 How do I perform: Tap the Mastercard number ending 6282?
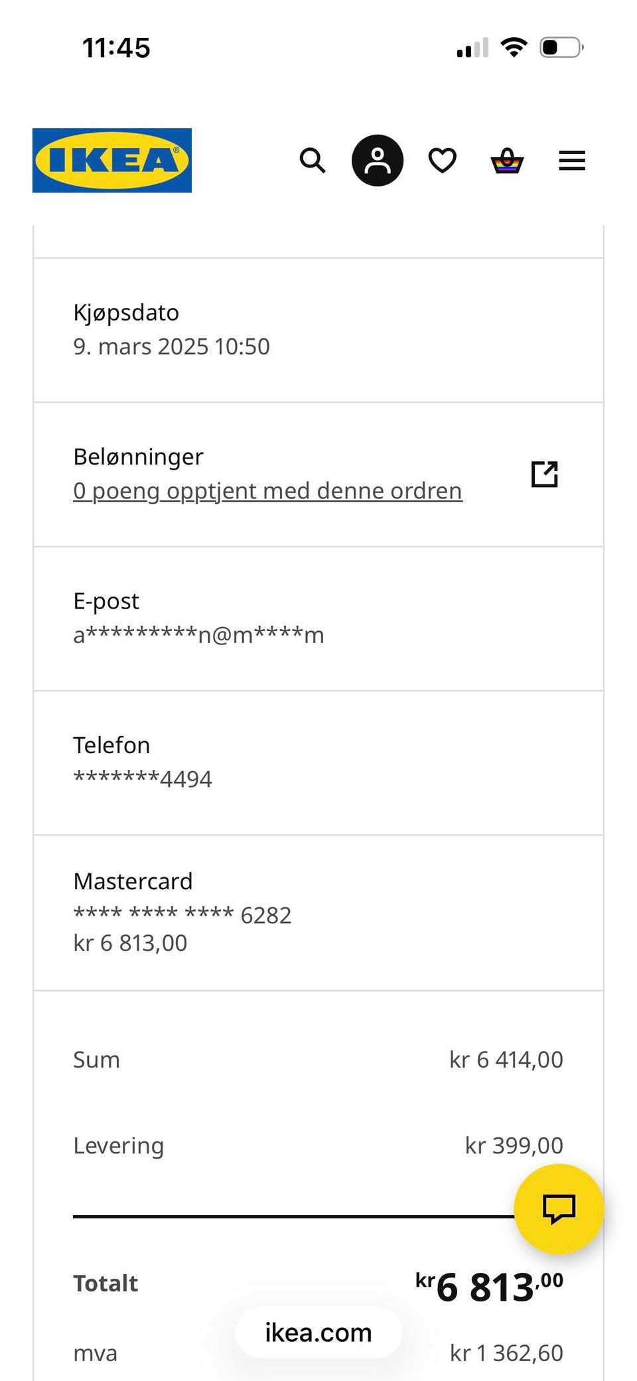(x=182, y=915)
